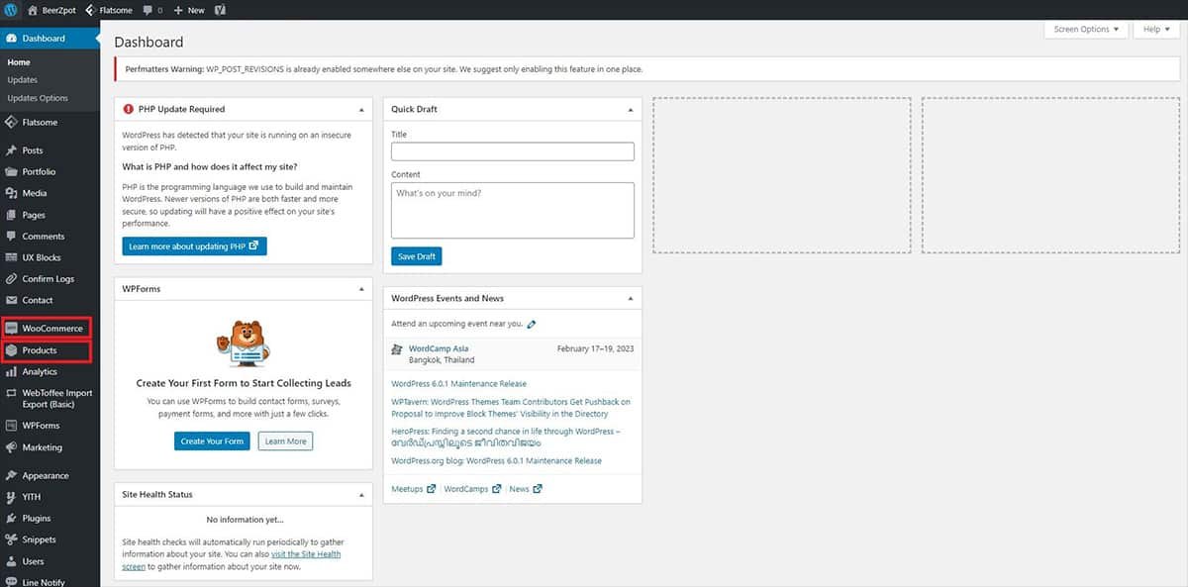
Task: Expand the Help dropdown tab
Action: click(1157, 30)
